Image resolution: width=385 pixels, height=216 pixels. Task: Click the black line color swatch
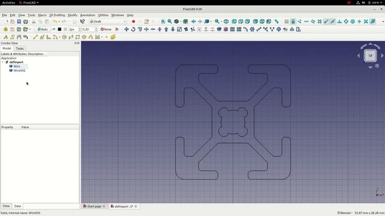[x=60, y=29]
